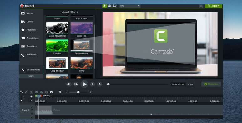
Task: Undo the last timeline action
Action: (x=22, y=92)
